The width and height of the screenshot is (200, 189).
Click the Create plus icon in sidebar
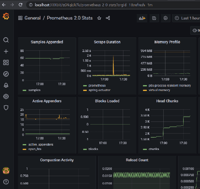pyautogui.click(x=6, y=51)
